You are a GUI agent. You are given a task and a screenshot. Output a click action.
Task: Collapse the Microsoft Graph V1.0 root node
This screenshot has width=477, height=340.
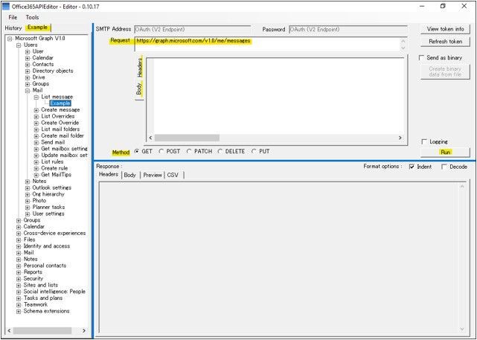10,39
